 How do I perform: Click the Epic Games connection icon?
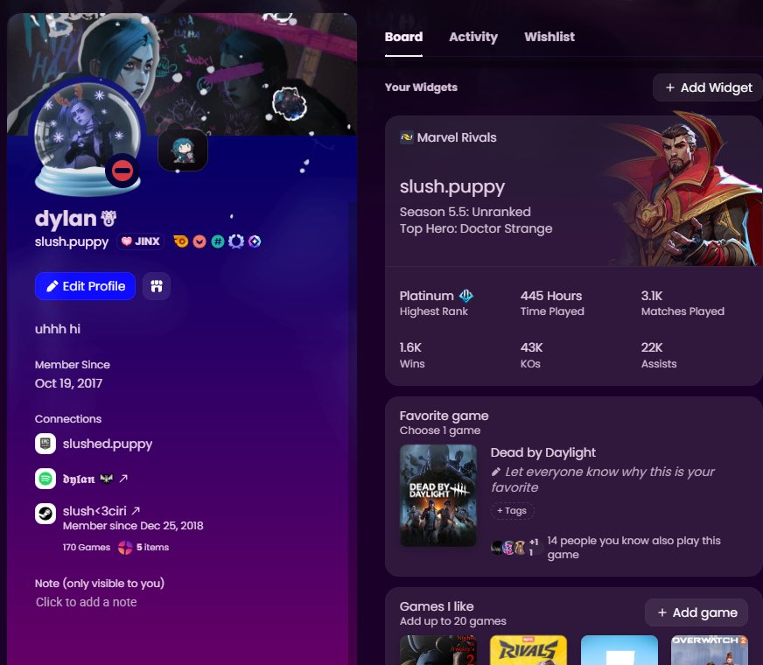click(x=45, y=444)
